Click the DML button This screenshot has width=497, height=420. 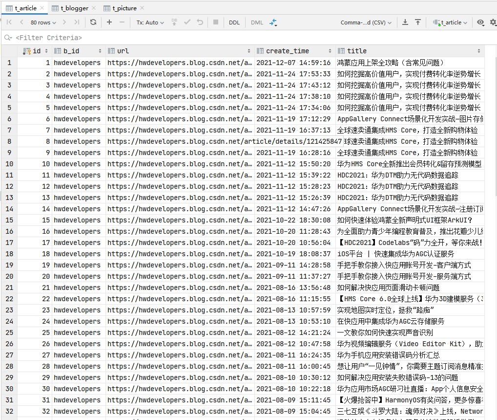click(x=257, y=22)
